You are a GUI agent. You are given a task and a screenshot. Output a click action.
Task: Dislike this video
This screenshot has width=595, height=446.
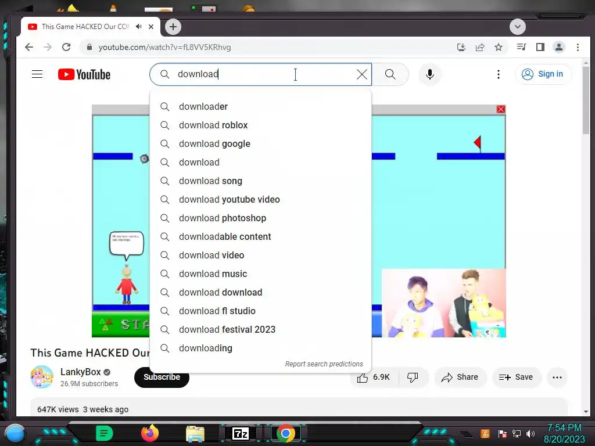[413, 377]
